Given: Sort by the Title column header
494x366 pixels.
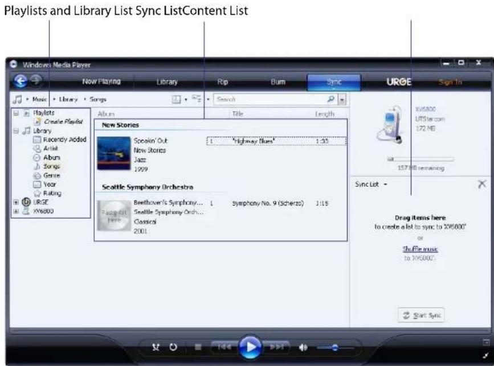Looking at the screenshot, I should tap(238, 114).
